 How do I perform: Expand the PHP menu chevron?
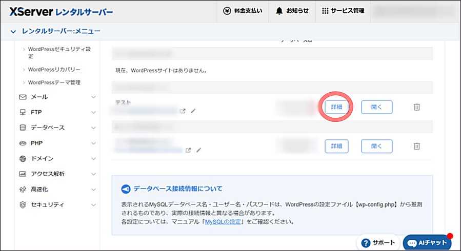point(93,143)
